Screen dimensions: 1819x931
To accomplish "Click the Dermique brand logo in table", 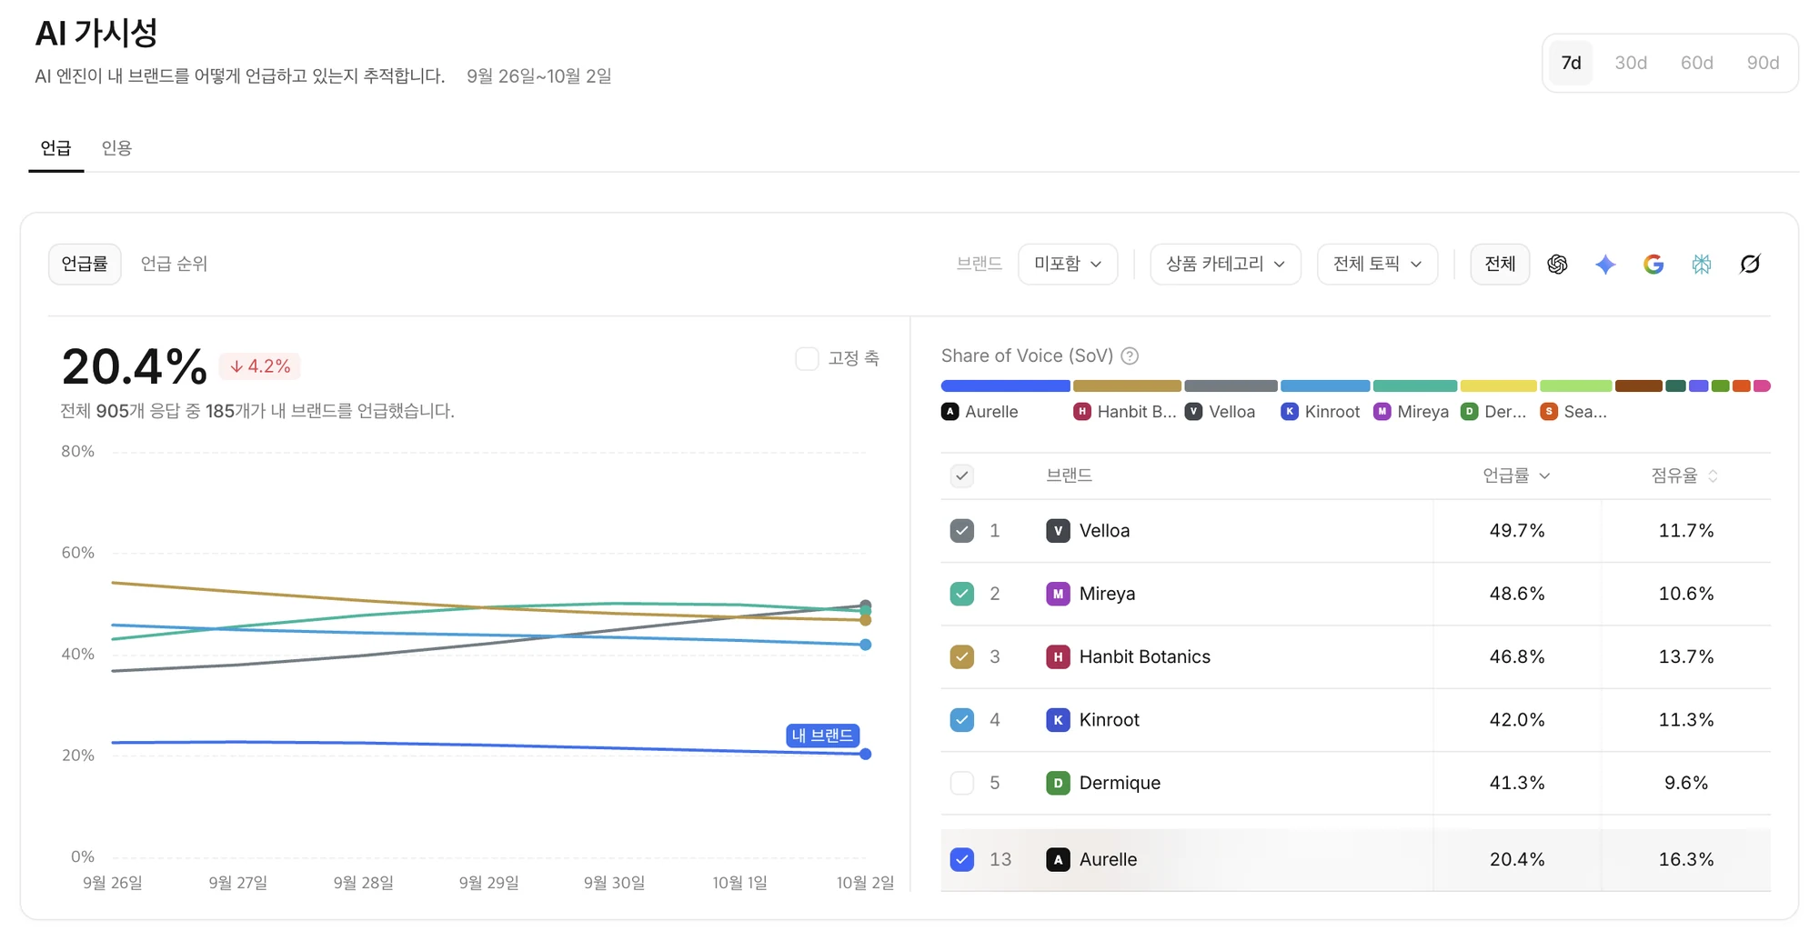I will pos(1058,783).
